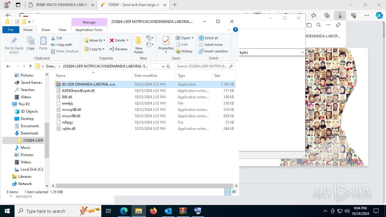Switch to Details view in the status bar
The image size is (386, 217).
(x=228, y=192)
